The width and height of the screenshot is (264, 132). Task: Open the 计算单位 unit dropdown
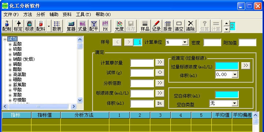pos(185,43)
